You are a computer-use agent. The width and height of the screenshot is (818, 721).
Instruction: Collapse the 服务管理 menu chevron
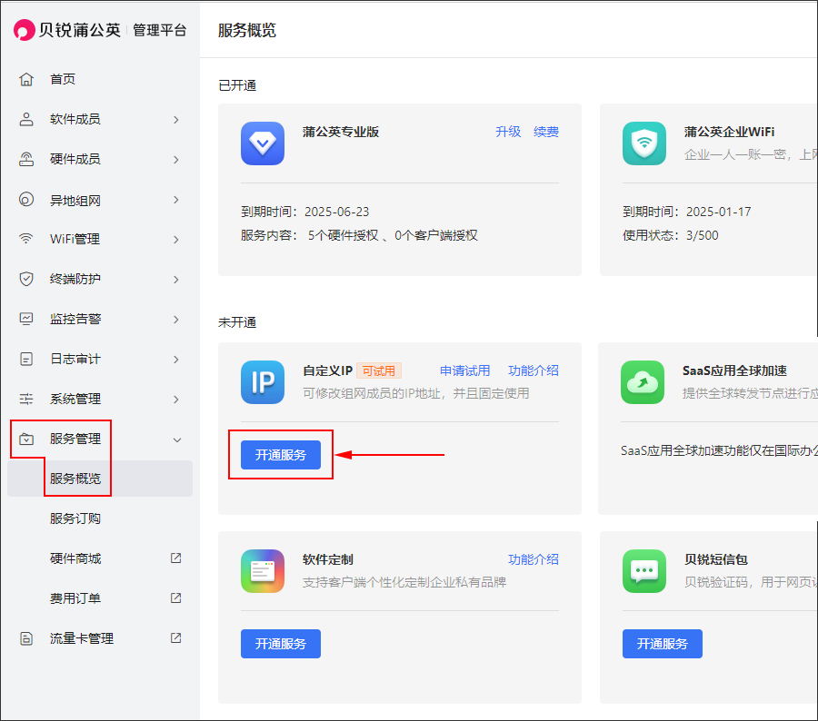(x=177, y=440)
